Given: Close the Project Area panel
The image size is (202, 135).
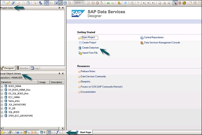Looking at the screenshot, I should point(63,8).
